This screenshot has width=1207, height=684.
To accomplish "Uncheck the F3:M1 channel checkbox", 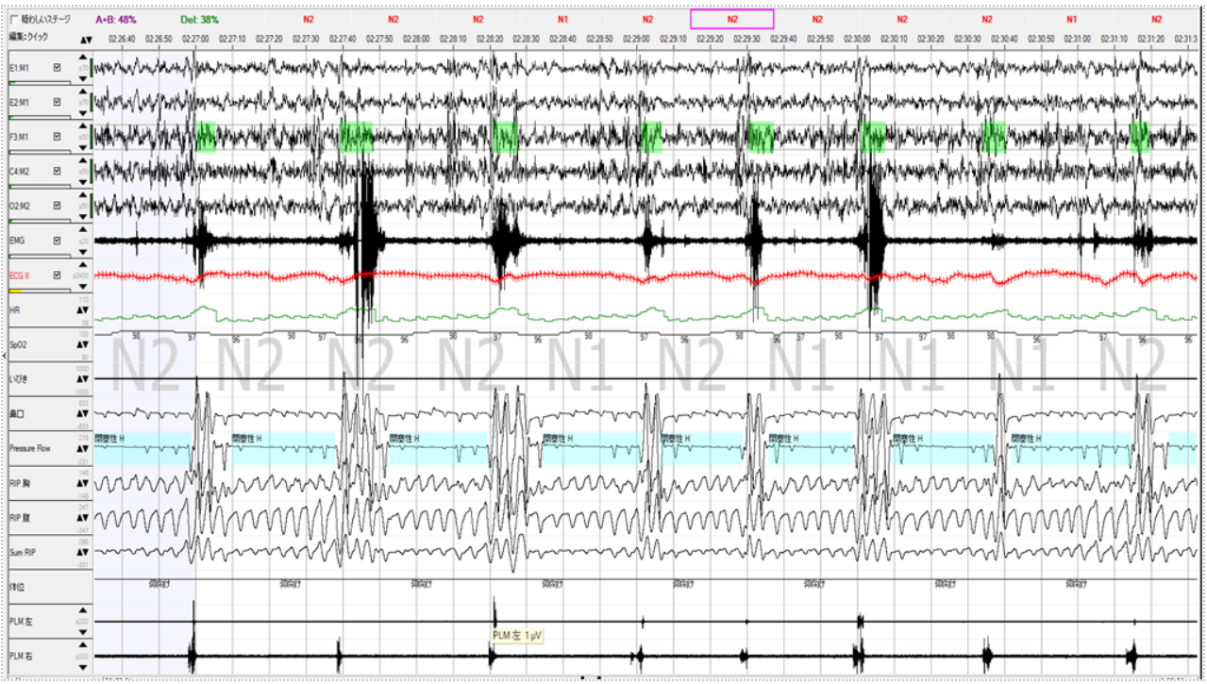I will (58, 137).
